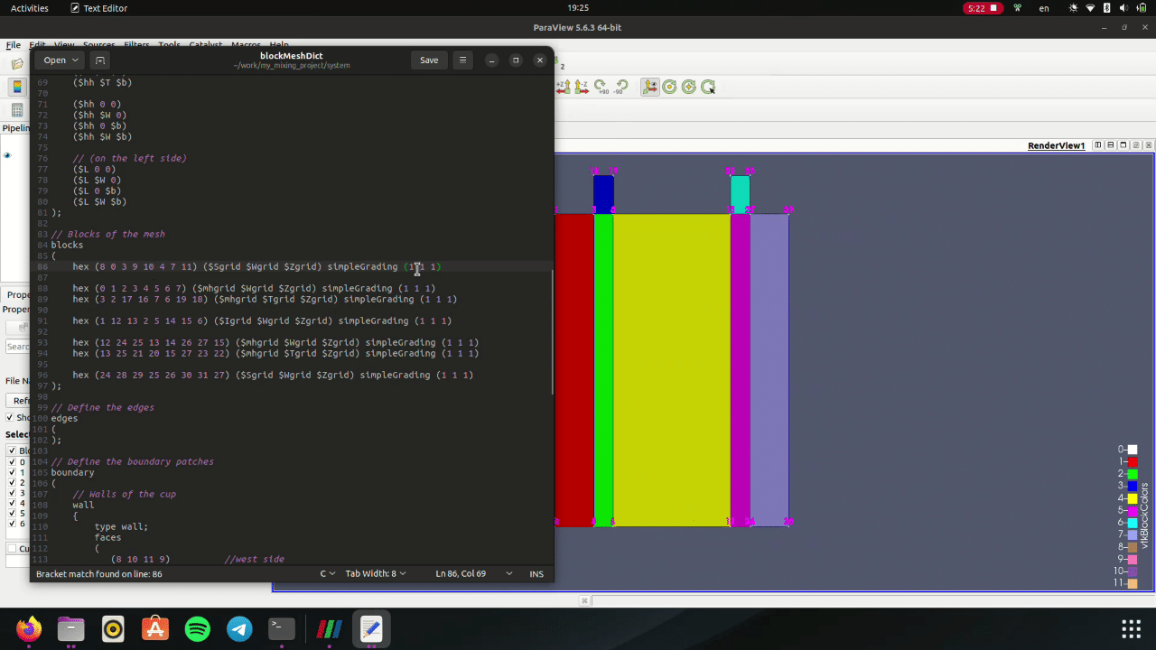Rotate view 90 degrees clockwise

tap(601, 87)
